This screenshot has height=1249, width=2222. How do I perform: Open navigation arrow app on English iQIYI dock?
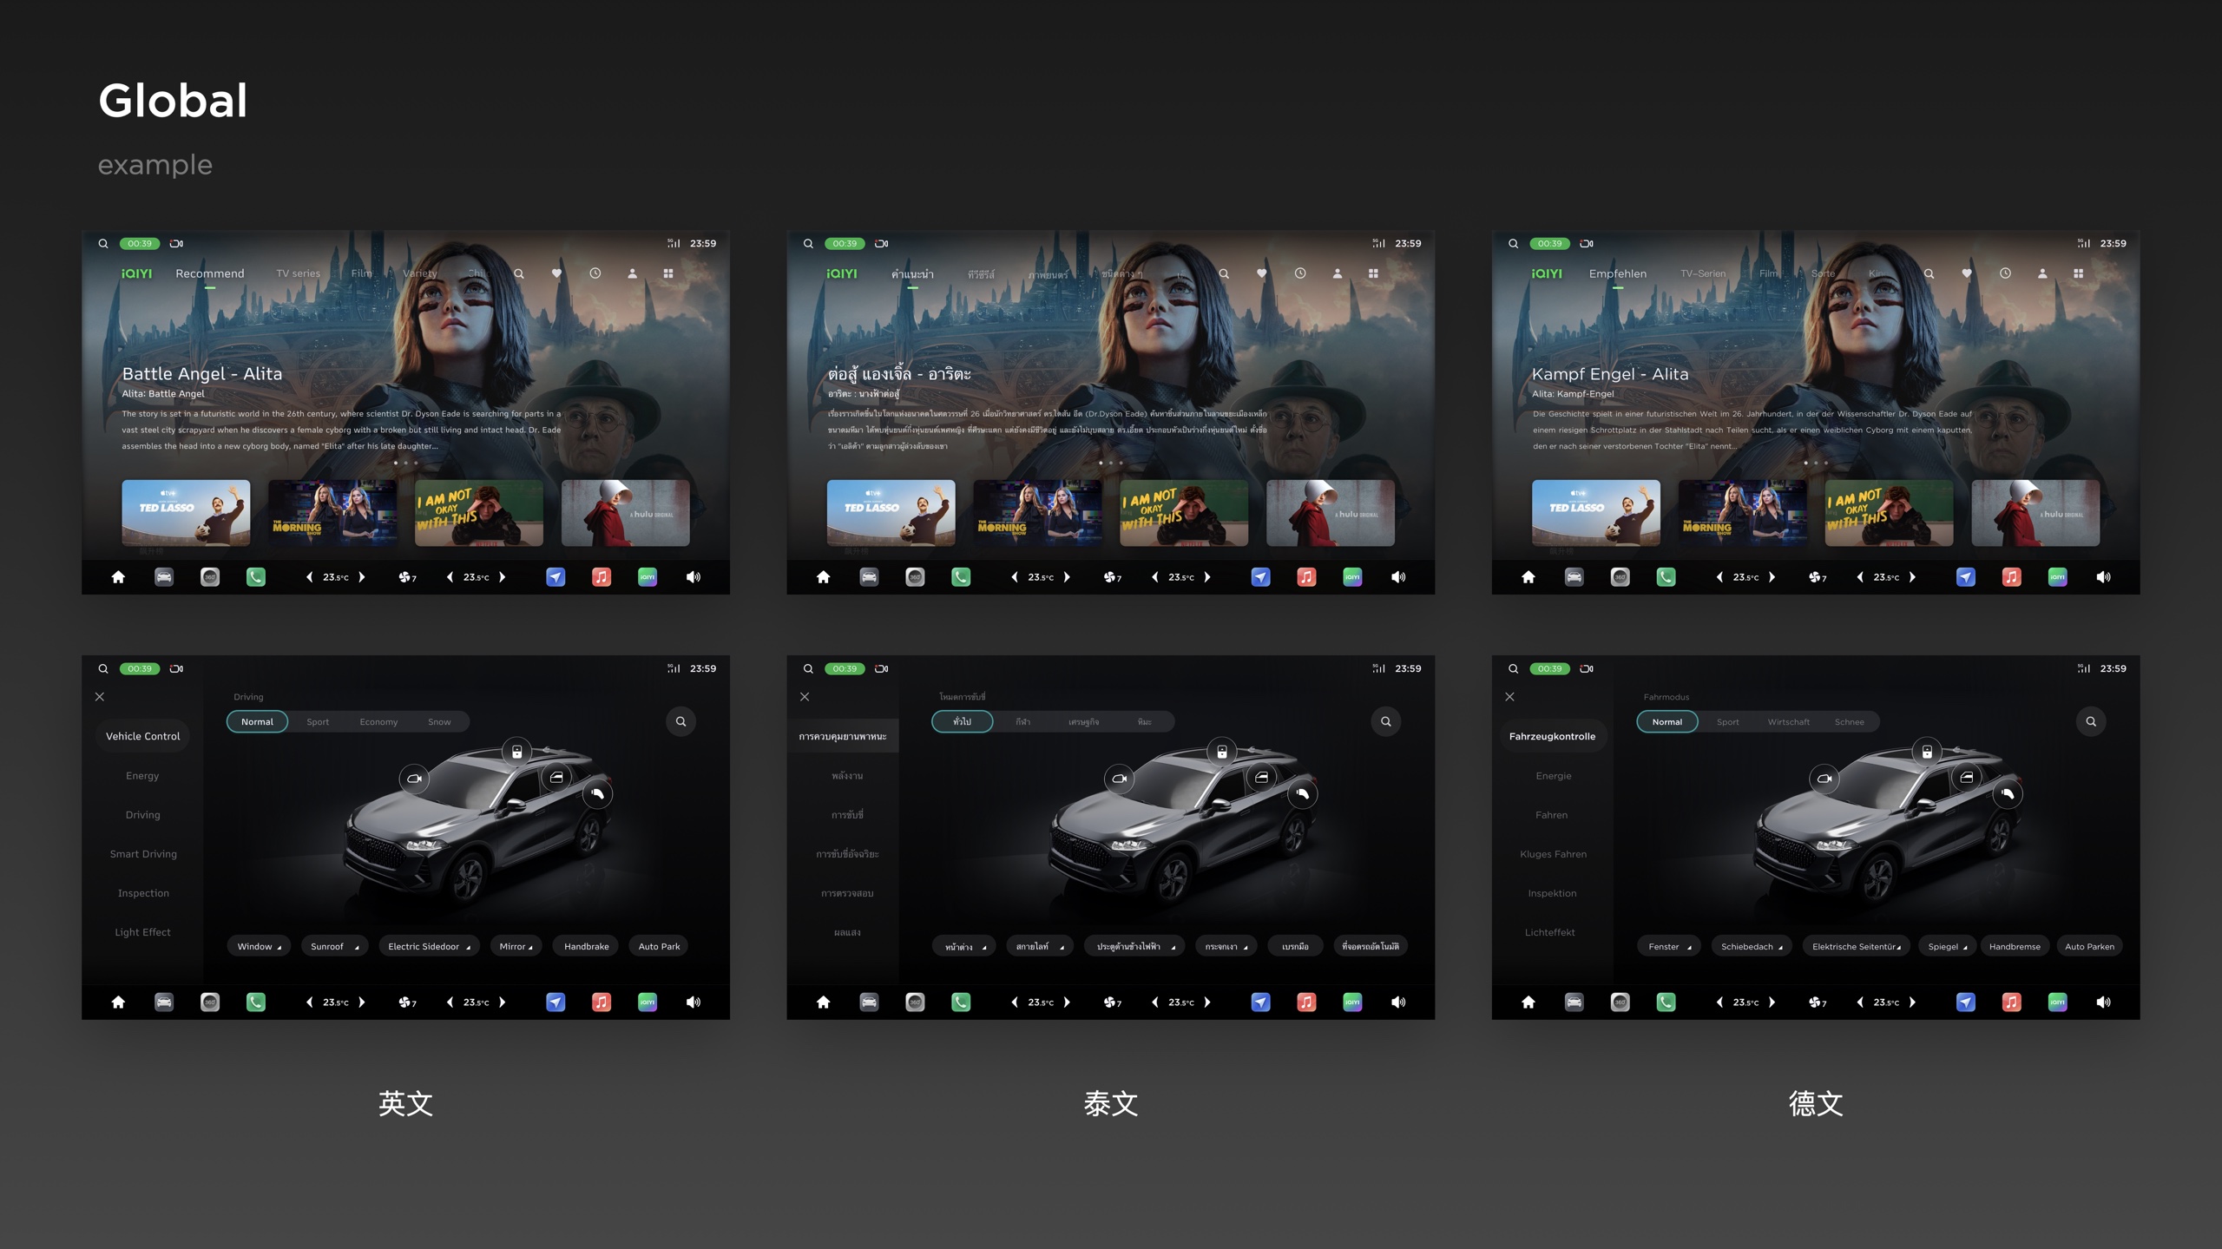(555, 577)
